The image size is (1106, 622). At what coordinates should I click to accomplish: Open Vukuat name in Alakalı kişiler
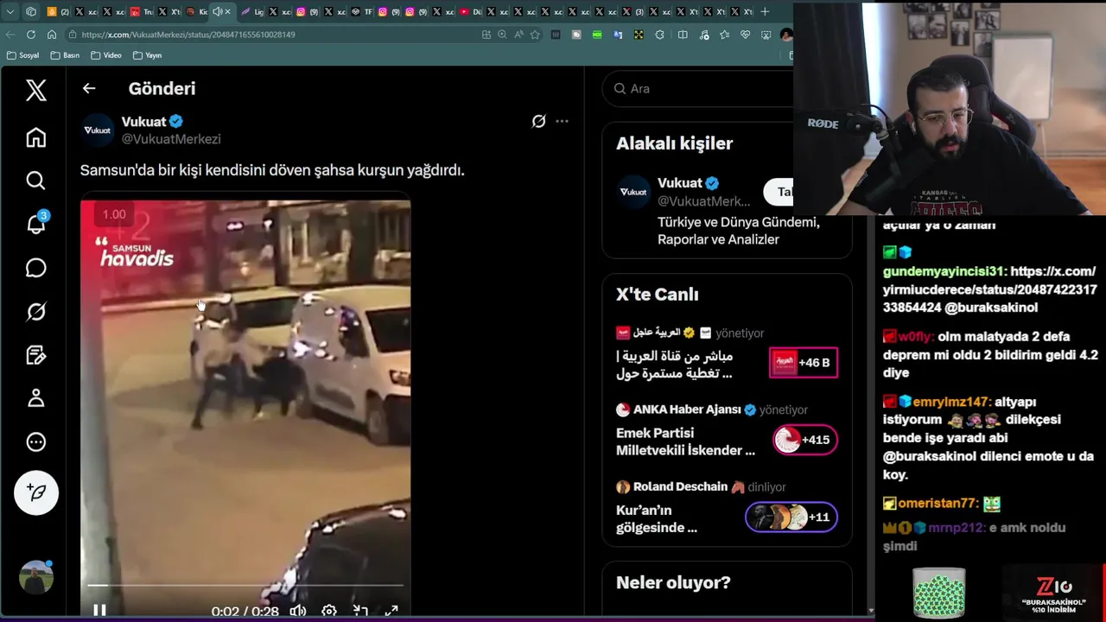(x=680, y=183)
